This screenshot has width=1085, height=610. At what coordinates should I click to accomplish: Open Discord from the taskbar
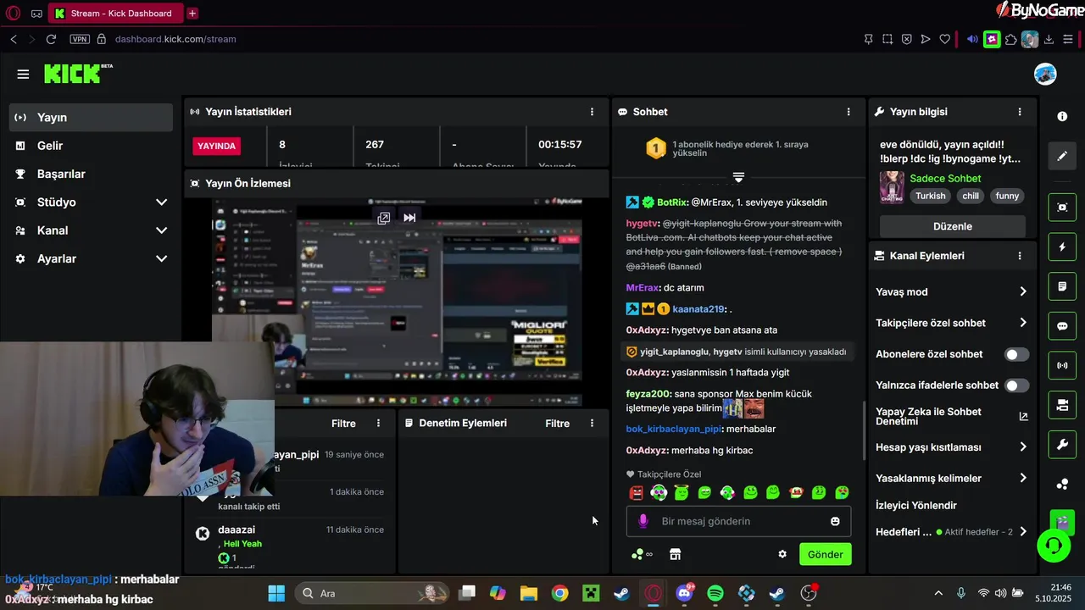click(684, 593)
